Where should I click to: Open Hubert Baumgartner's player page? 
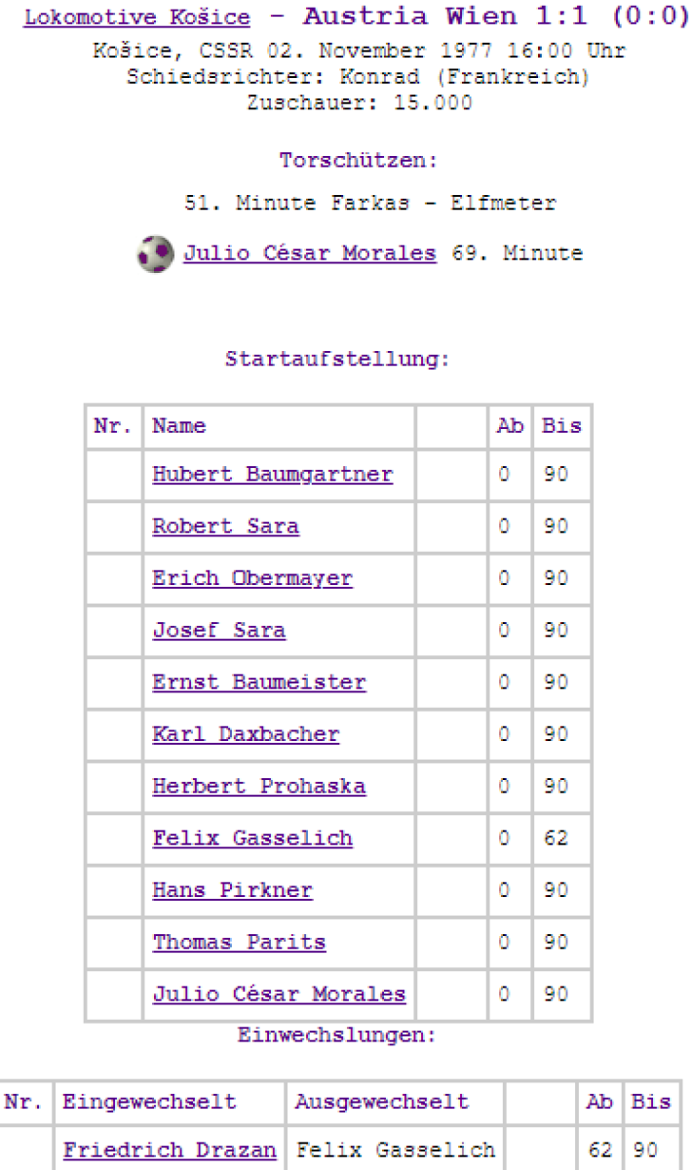(272, 475)
